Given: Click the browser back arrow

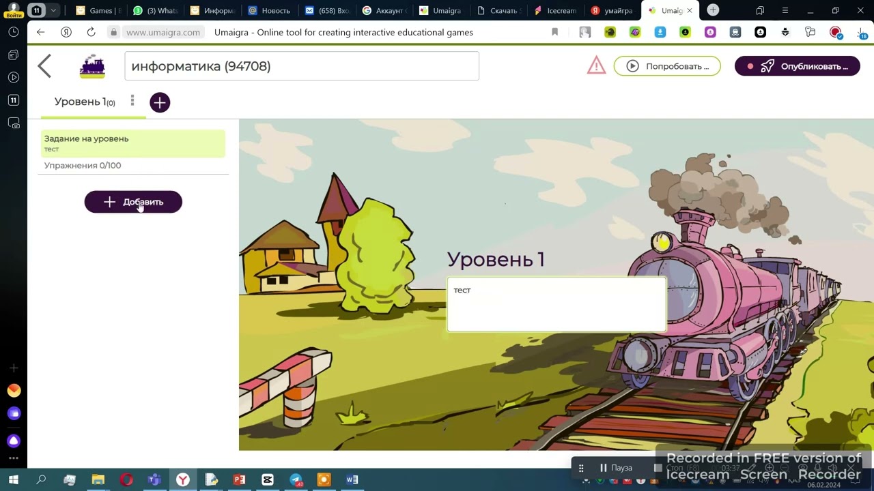Looking at the screenshot, I should [41, 32].
